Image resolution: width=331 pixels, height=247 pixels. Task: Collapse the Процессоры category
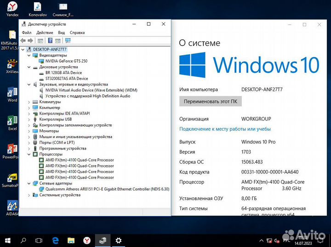[29, 154]
